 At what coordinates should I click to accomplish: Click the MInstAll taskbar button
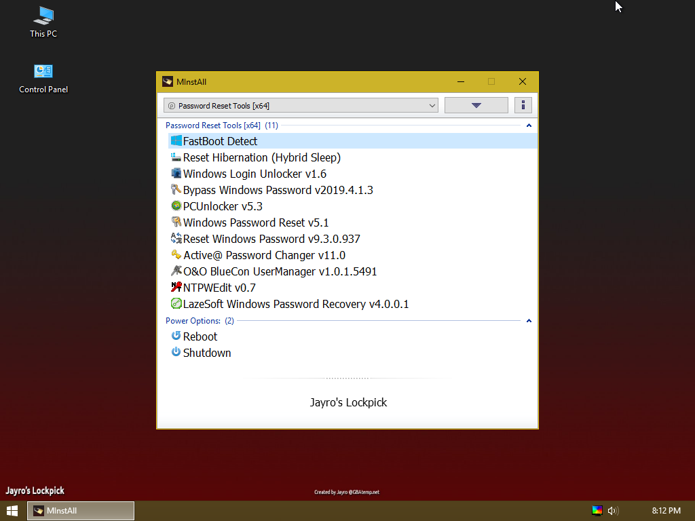(x=81, y=511)
